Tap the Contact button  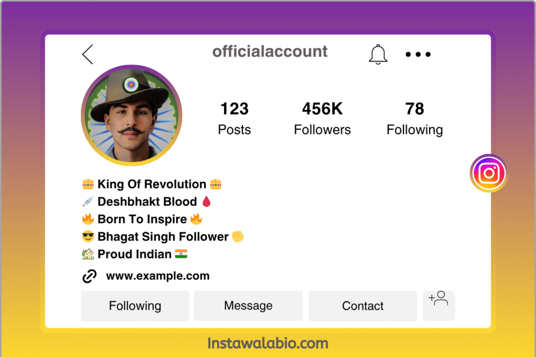363,306
